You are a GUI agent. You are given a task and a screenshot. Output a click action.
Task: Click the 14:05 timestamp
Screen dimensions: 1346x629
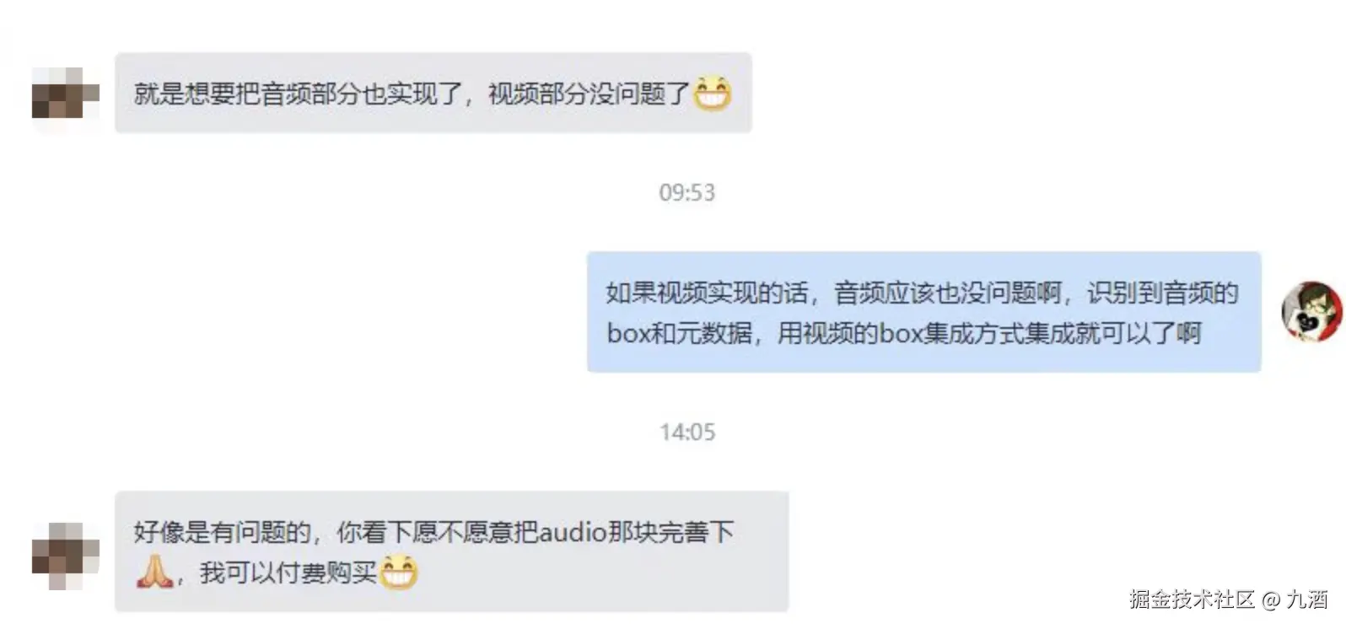click(686, 432)
